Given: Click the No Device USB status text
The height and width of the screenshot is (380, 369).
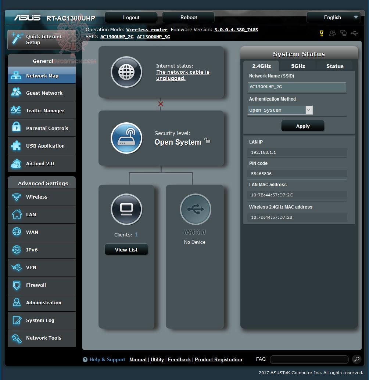Looking at the screenshot, I should tap(194, 242).
